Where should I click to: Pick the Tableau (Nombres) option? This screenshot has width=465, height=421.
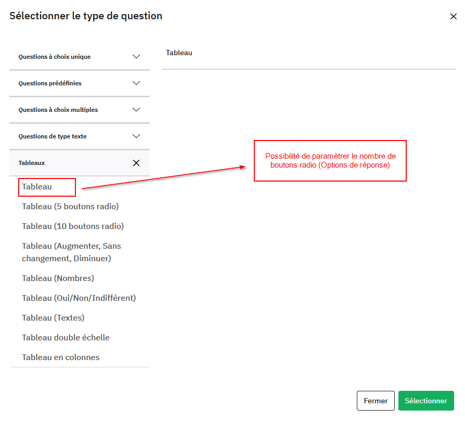pos(58,278)
